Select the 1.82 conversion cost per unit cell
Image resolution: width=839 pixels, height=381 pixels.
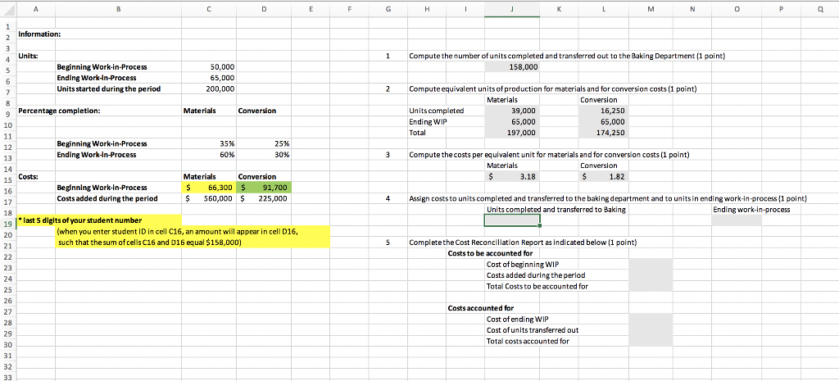point(605,177)
